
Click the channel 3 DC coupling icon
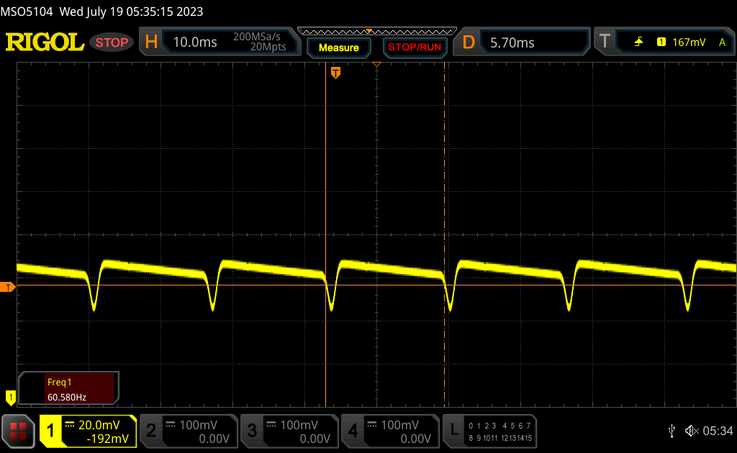click(x=271, y=425)
